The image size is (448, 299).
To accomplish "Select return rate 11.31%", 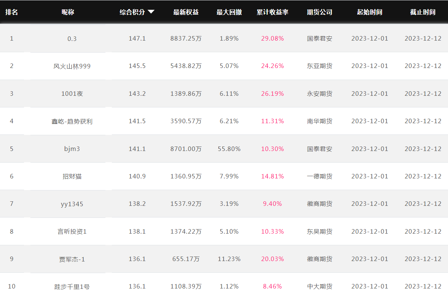I will pos(272,121).
